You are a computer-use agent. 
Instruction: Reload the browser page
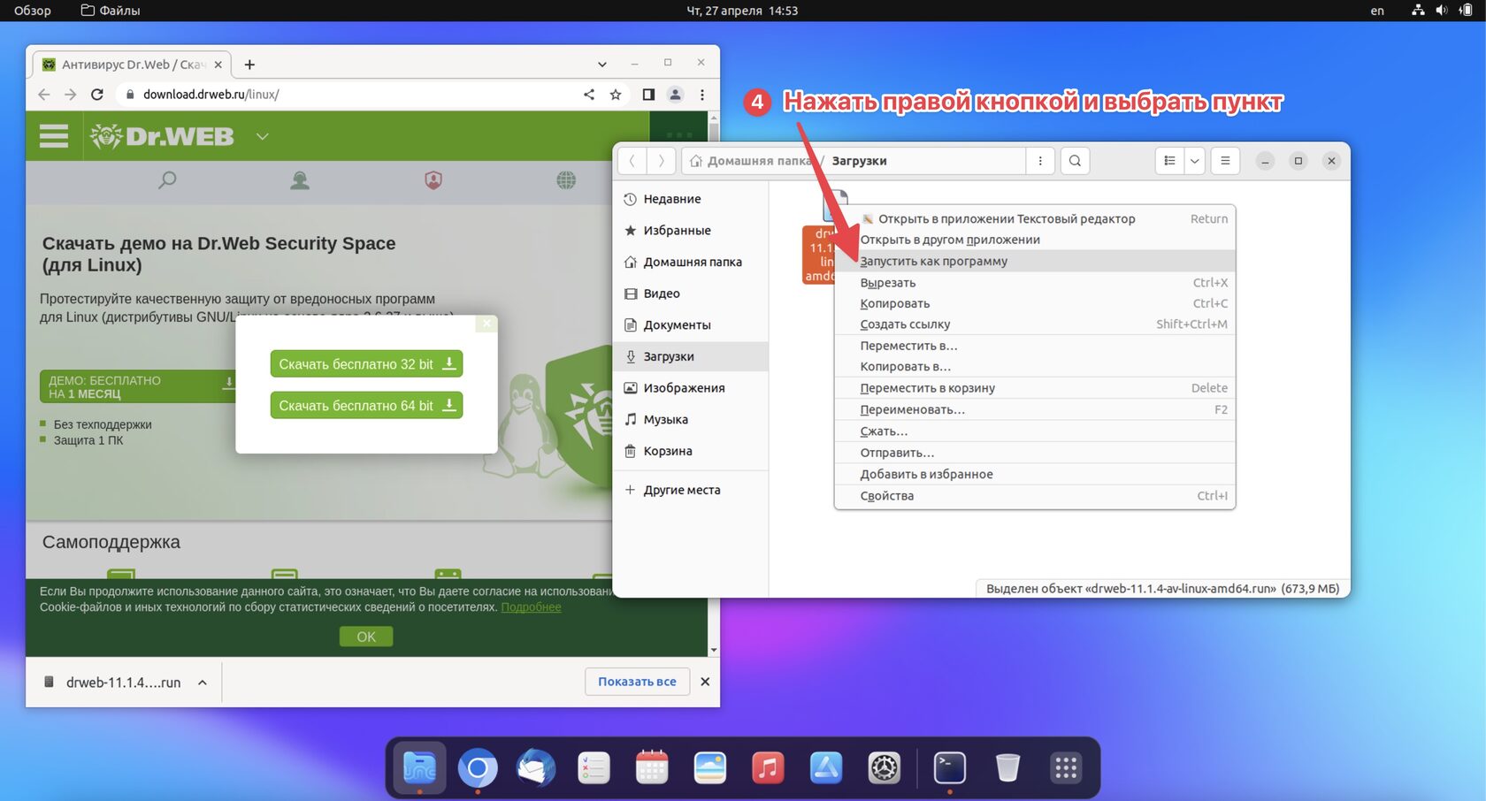(97, 95)
